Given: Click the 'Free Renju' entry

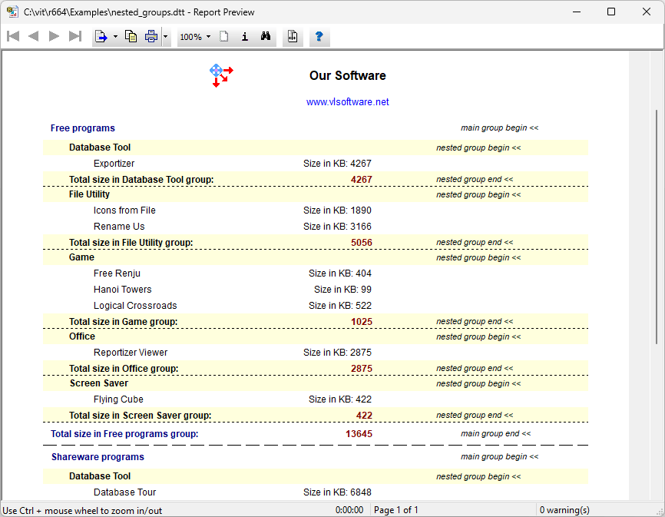Looking at the screenshot, I should (x=117, y=273).
